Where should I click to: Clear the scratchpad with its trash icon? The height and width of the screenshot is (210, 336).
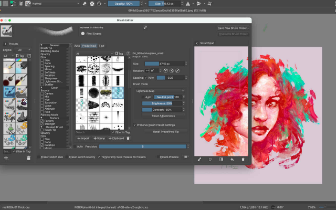pos(243,159)
